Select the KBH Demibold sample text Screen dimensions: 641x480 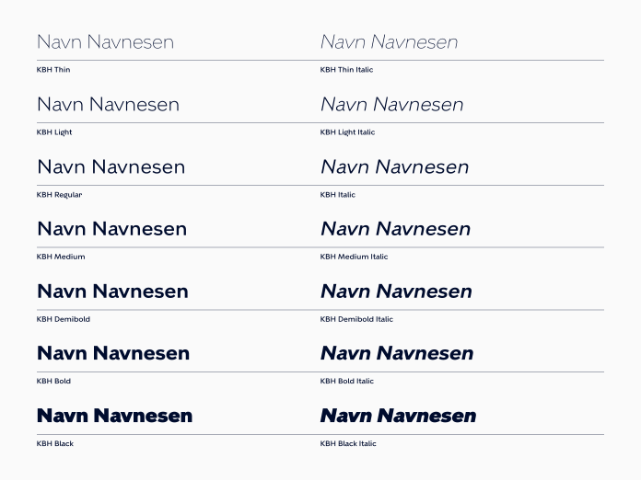112,291
